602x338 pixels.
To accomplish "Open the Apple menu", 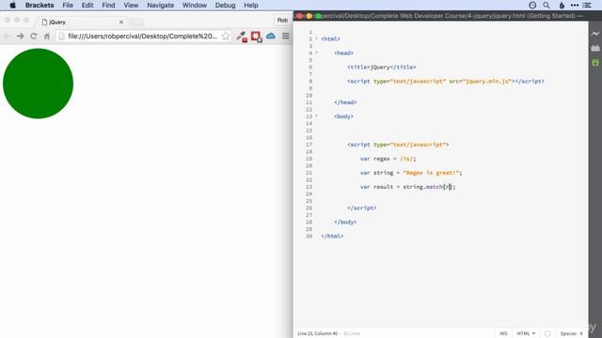I will (x=12, y=5).
